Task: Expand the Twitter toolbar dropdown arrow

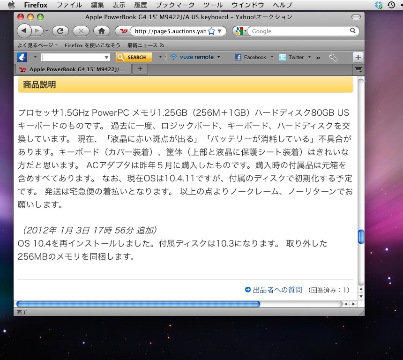Action: click(x=309, y=57)
